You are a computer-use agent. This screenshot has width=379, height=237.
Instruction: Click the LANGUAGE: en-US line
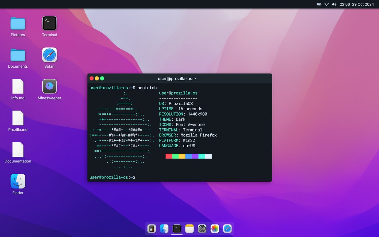[177, 146]
